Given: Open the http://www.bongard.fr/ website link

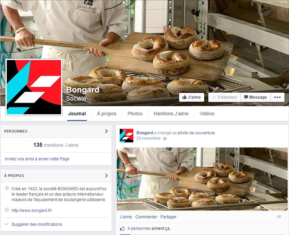Looking at the screenshot, I should pyautogui.click(x=31, y=210).
